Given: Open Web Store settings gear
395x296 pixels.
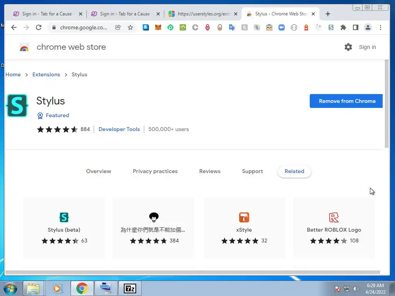Looking at the screenshot, I should pyautogui.click(x=348, y=47).
